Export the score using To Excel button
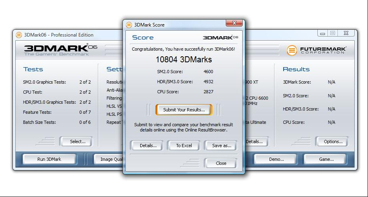 184,146
